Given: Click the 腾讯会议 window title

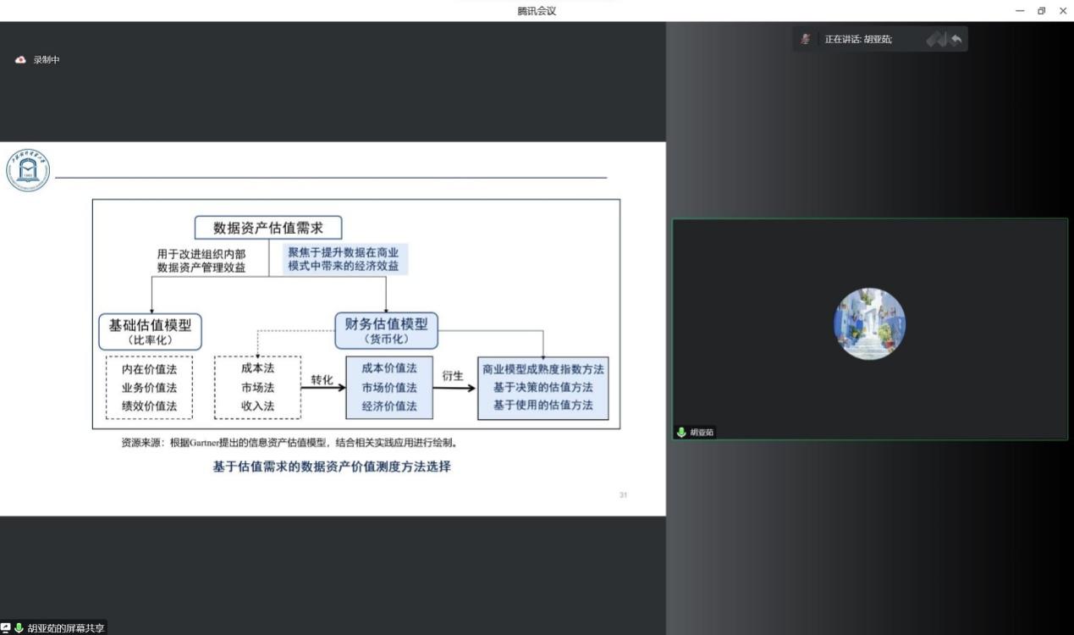Looking at the screenshot, I should 537,11.
